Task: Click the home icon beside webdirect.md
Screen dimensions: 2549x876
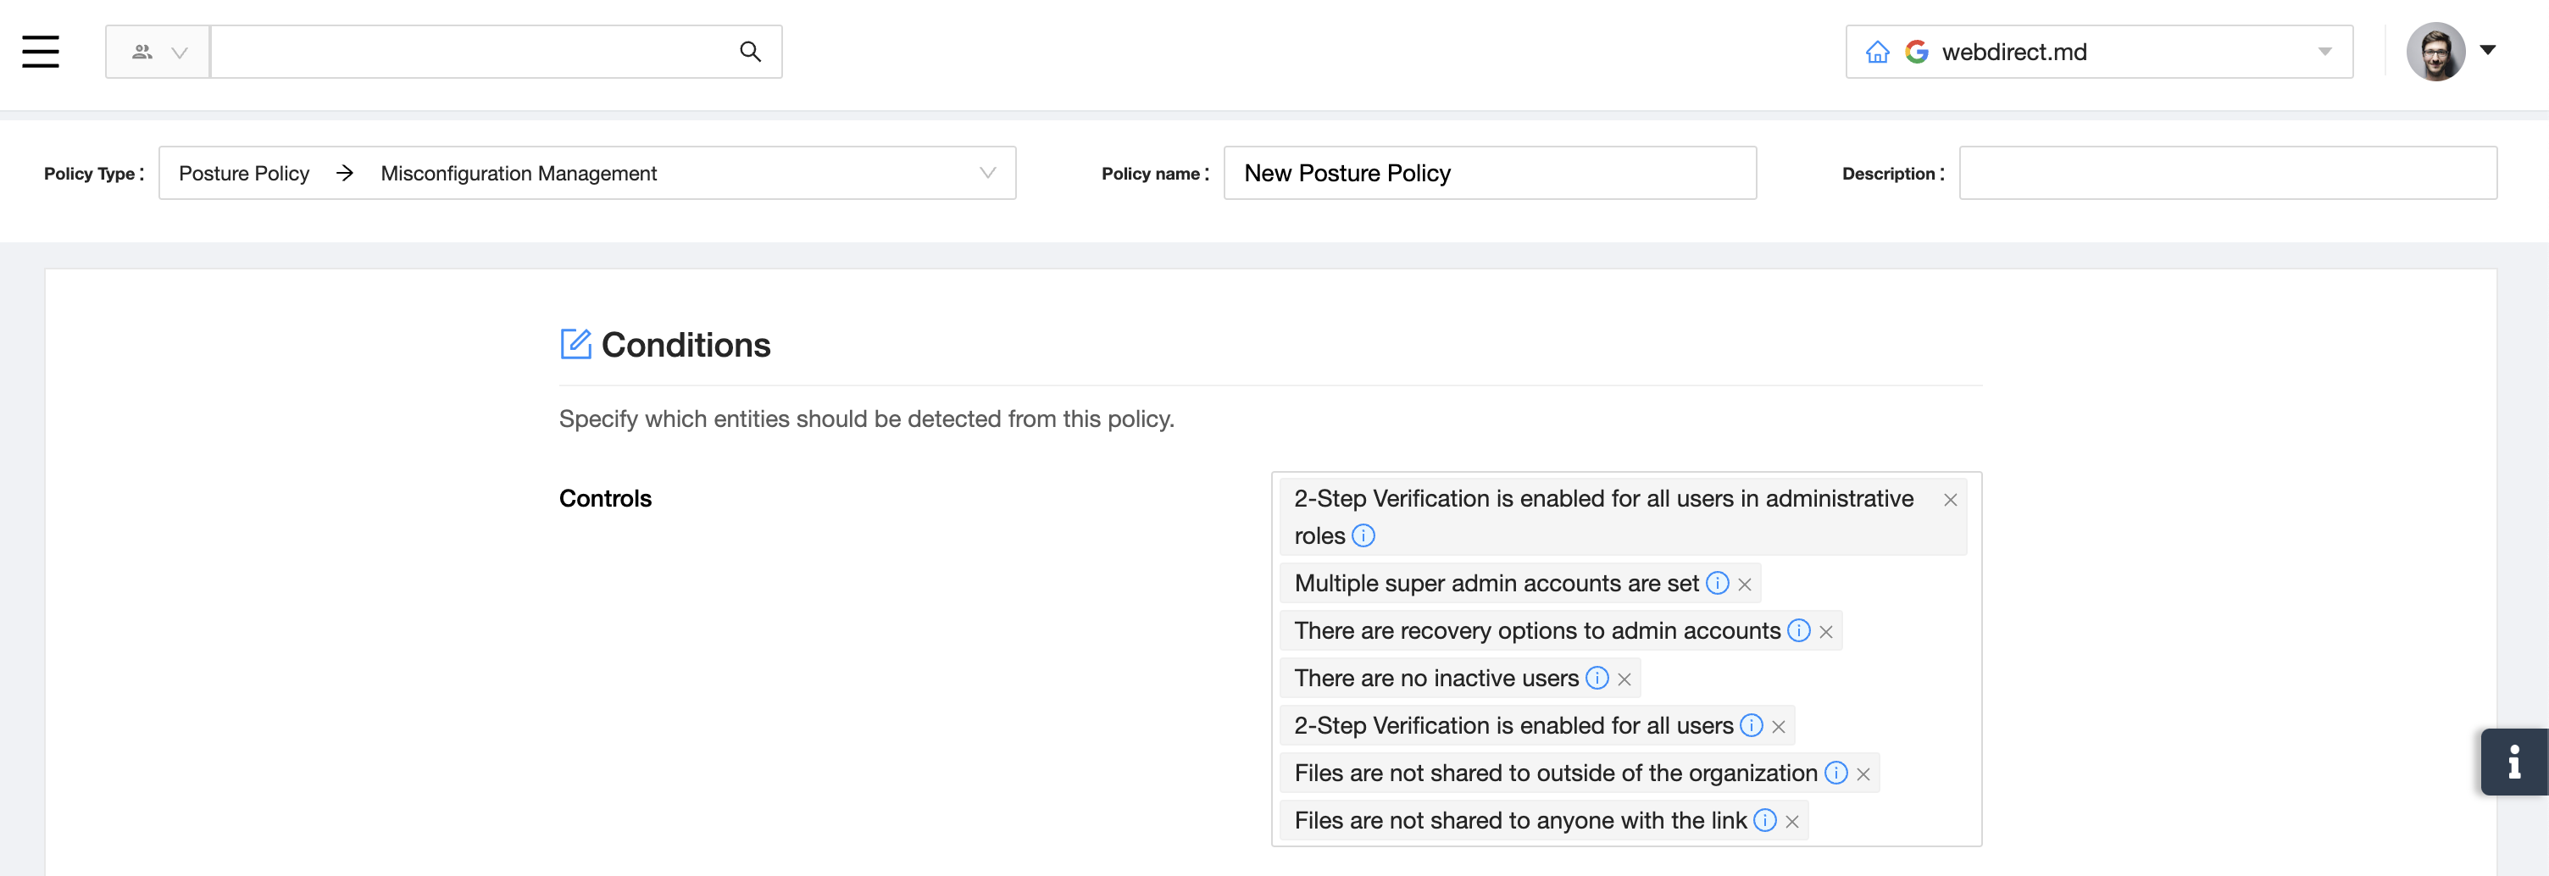Action: tap(1877, 53)
